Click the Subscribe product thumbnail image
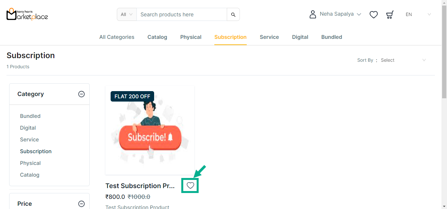 click(x=150, y=131)
